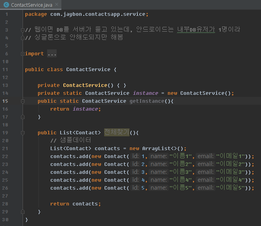Screen dimensions: 261x226
Task: Click the highlighted 전체찾기 method name
Action: pos(117,132)
